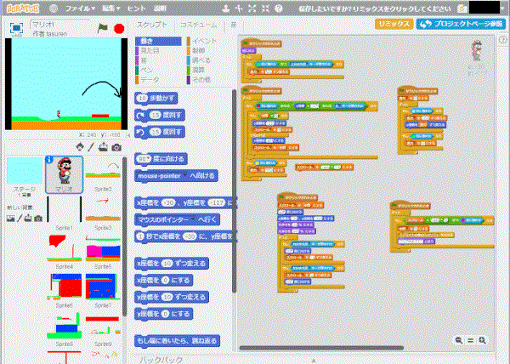
Task: Click the zoom in magnifier in scripts area
Action: 483,340
